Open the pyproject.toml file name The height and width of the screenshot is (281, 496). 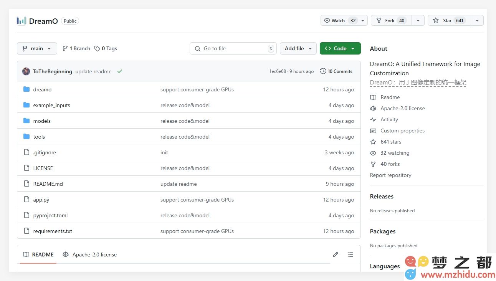click(x=50, y=215)
